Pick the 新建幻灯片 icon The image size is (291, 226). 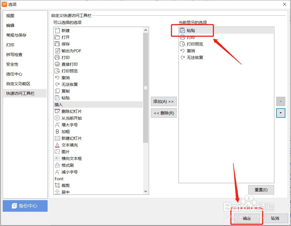tap(57, 138)
